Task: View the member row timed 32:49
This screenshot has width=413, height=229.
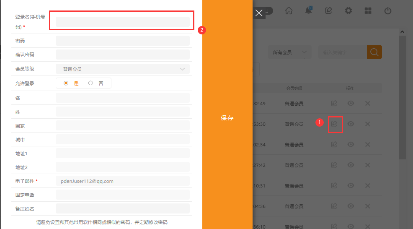Action: (x=351, y=104)
